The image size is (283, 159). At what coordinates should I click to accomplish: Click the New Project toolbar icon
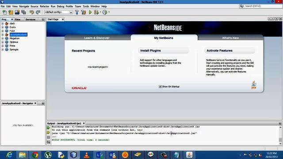(11, 12)
